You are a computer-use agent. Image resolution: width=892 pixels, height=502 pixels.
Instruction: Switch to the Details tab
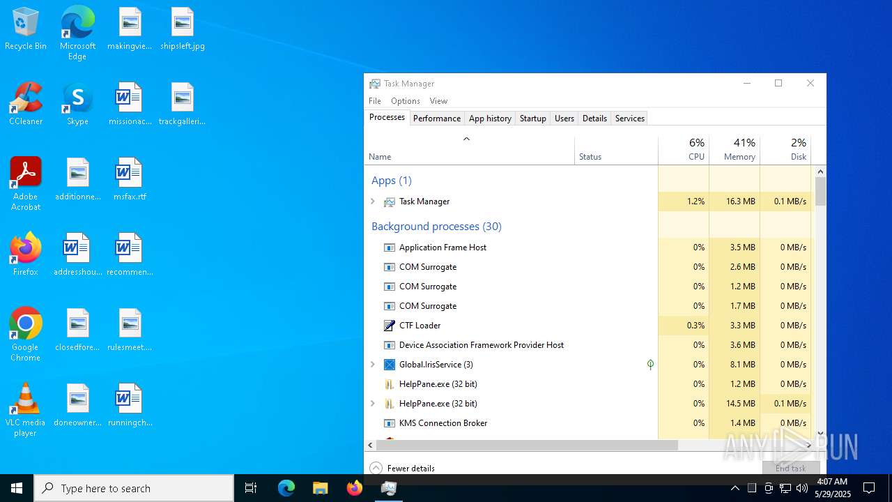tap(594, 119)
